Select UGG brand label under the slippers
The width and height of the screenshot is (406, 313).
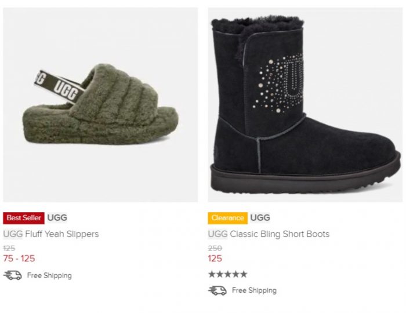click(x=57, y=218)
